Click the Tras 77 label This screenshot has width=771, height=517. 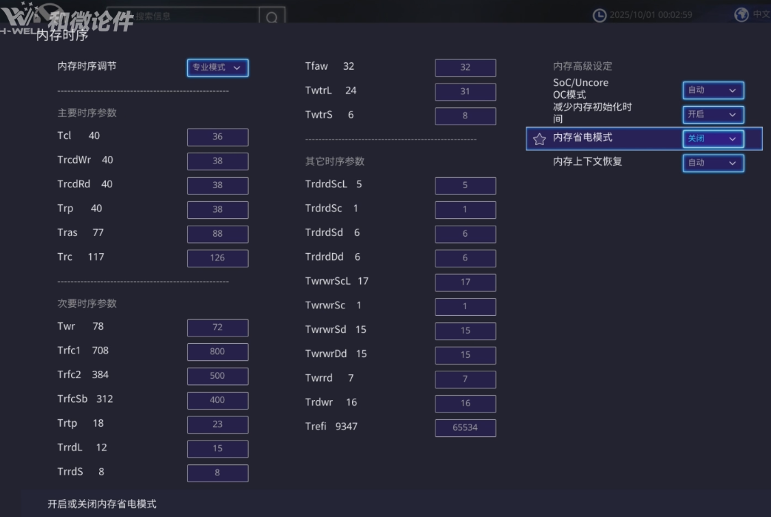[x=81, y=233]
